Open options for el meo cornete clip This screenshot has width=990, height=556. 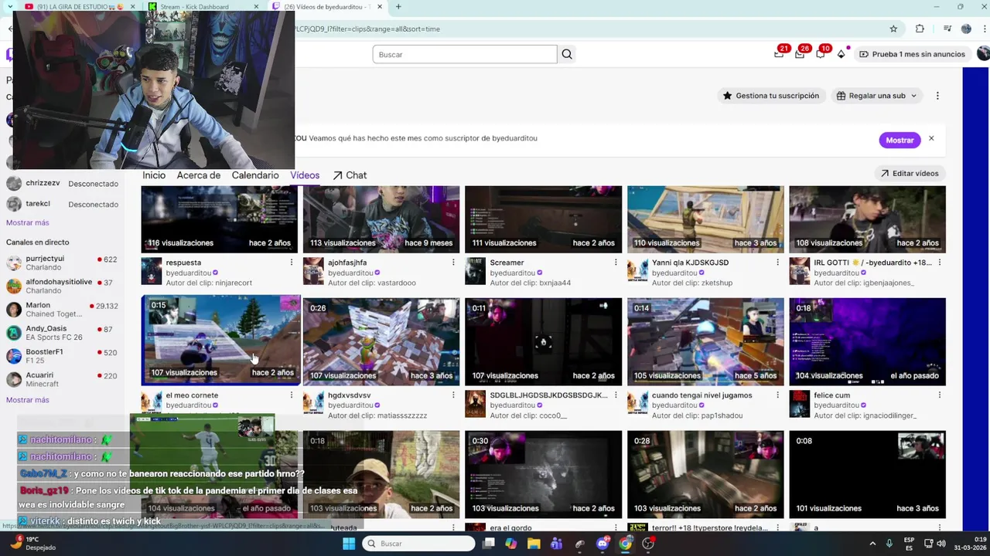(292, 395)
